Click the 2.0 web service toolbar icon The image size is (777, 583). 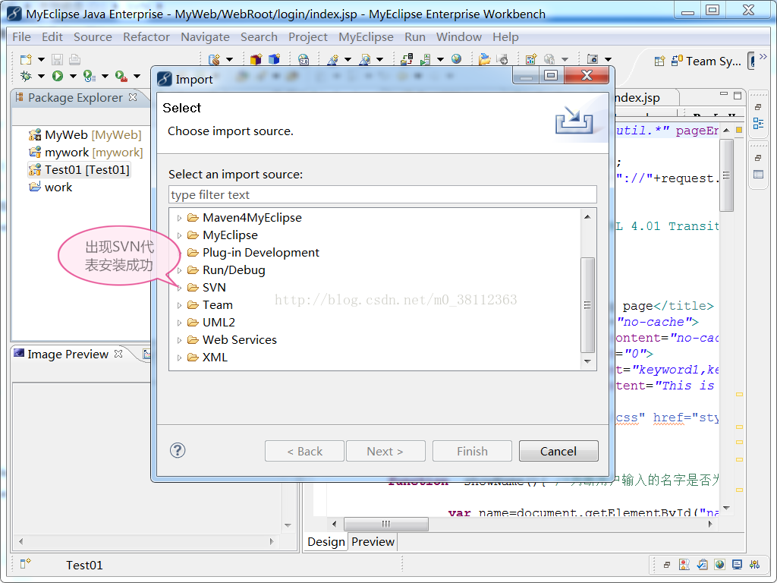[x=304, y=59]
